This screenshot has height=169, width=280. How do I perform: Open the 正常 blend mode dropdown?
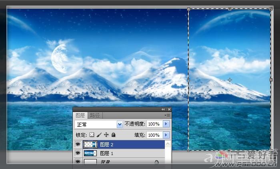[x=119, y=124]
